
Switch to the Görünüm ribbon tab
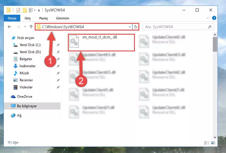tap(63, 18)
